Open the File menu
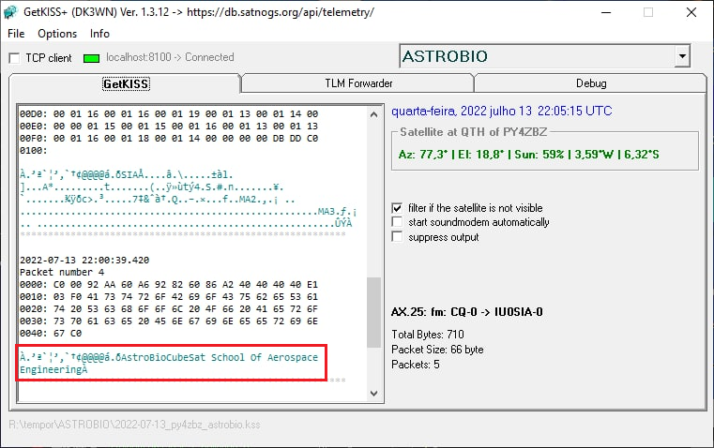 tap(16, 34)
